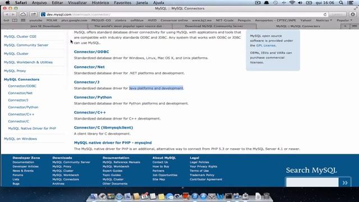Open Connector/C (libmysqlclient) heading link
The width and height of the screenshot is (359, 202).
click(x=103, y=127)
